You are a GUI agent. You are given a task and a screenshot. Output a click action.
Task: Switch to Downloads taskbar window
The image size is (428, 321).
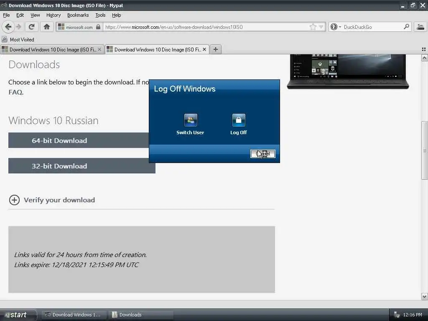pos(140,315)
